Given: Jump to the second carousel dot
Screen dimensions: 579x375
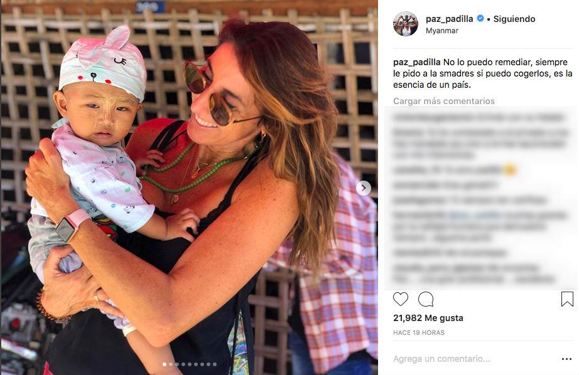Looking at the screenshot, I should (171, 364).
